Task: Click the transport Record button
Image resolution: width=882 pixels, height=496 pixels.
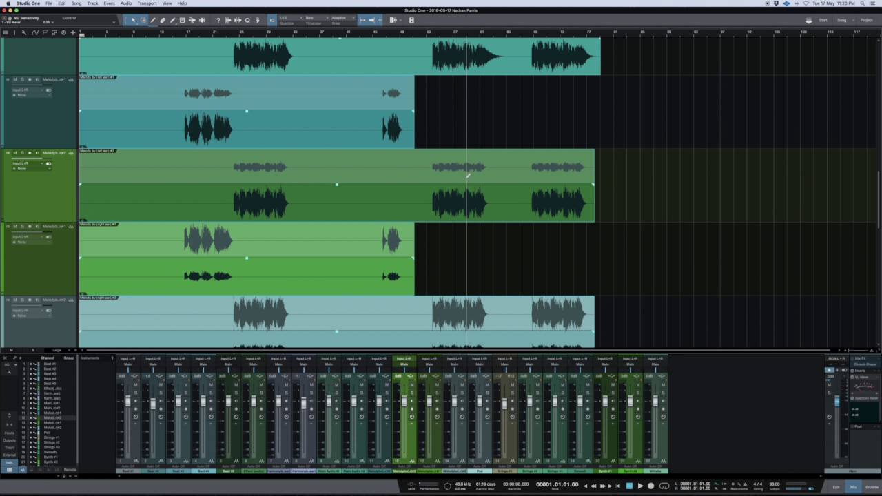Action: pos(650,486)
